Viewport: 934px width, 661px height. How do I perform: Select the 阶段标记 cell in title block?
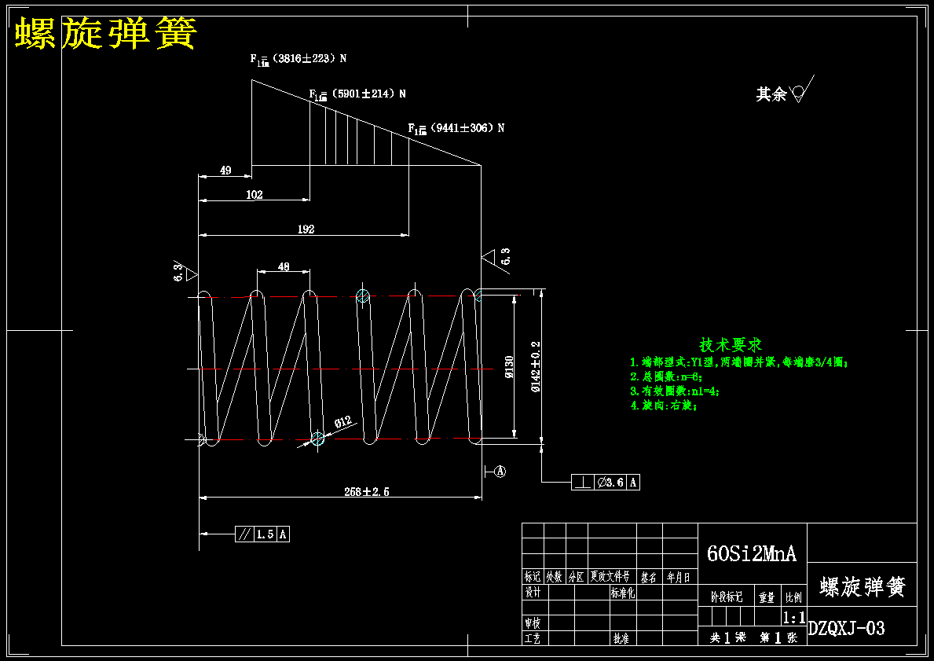726,597
